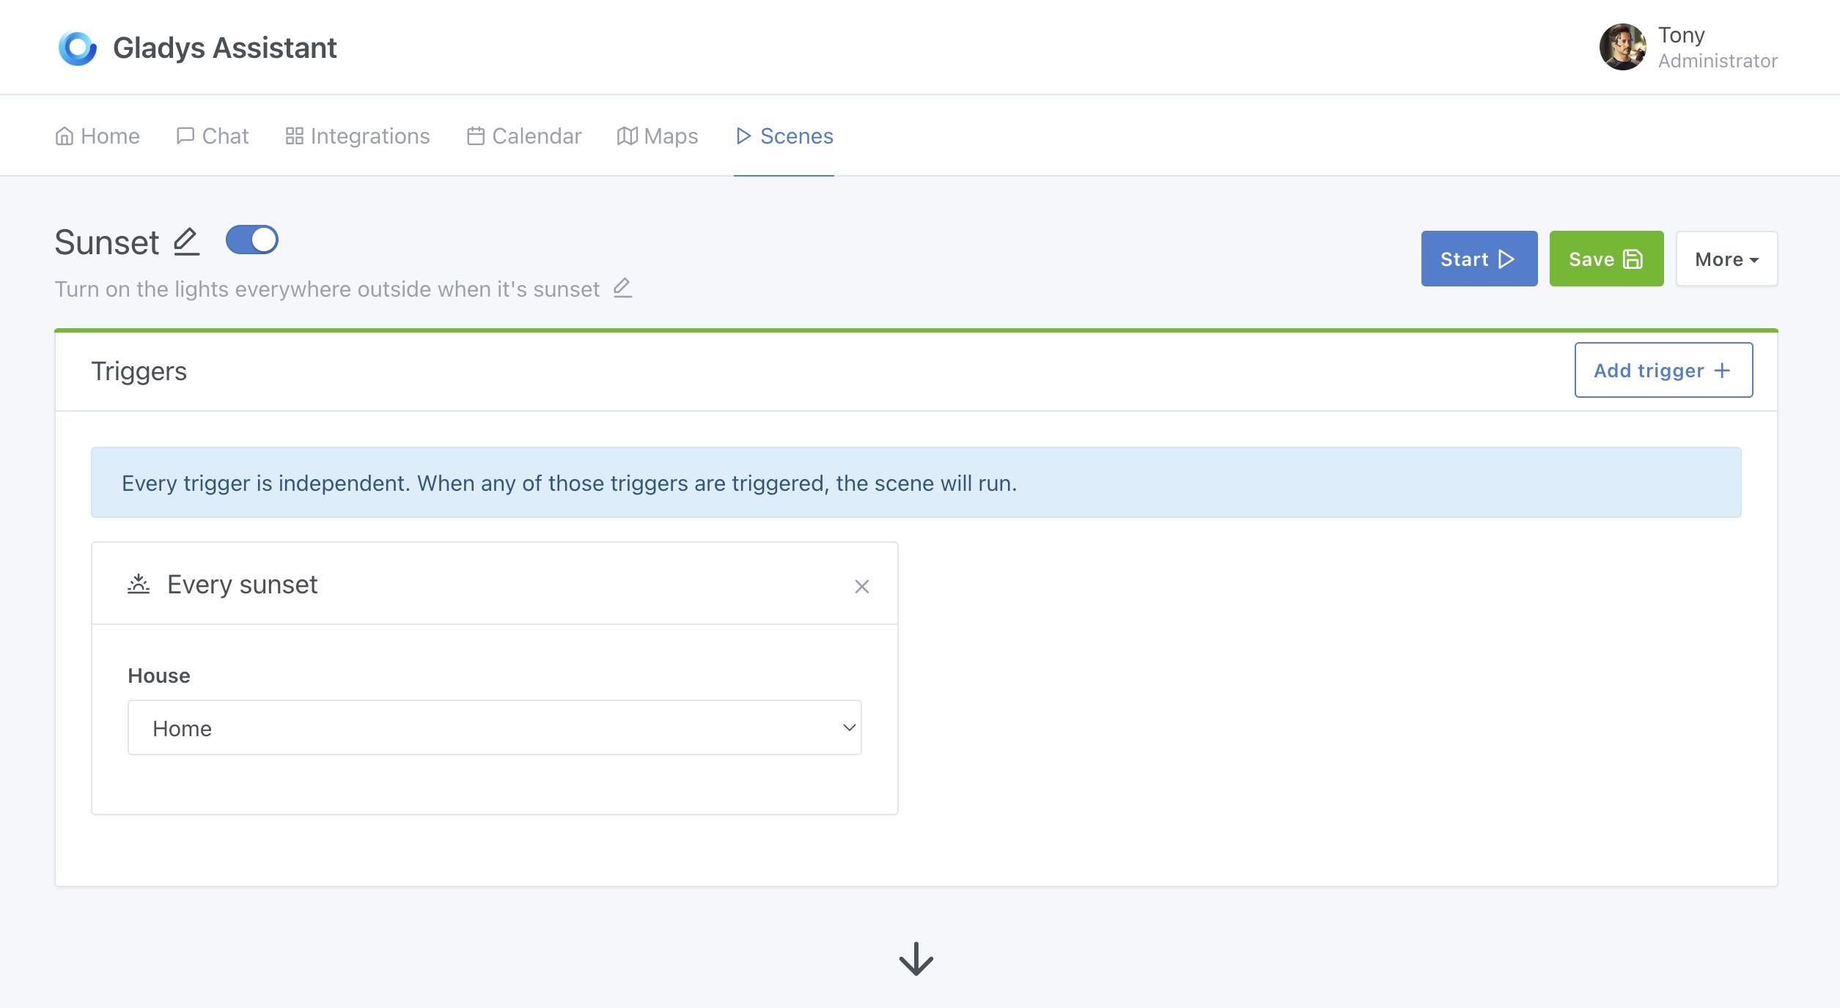Open the Chat tab

(x=213, y=136)
